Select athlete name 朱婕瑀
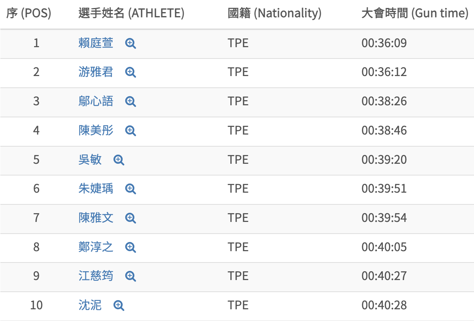The image size is (474, 321). 96,189
